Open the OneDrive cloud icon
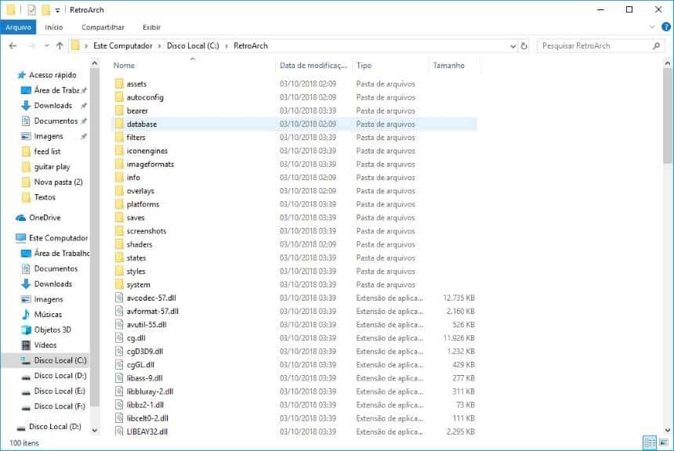Screen dimensions: 674x451 [20, 218]
